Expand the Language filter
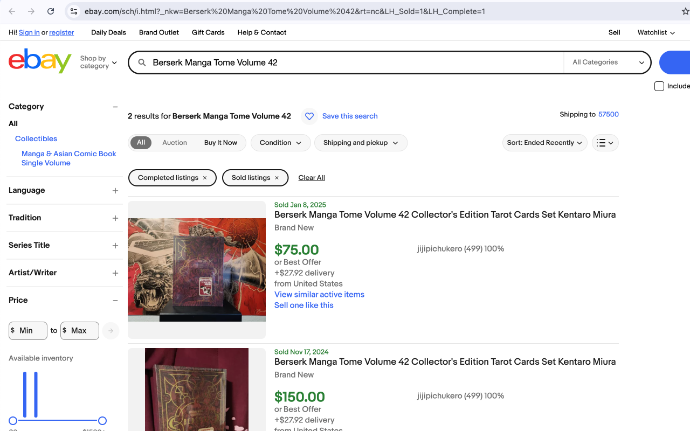690x431 pixels. [x=115, y=191]
